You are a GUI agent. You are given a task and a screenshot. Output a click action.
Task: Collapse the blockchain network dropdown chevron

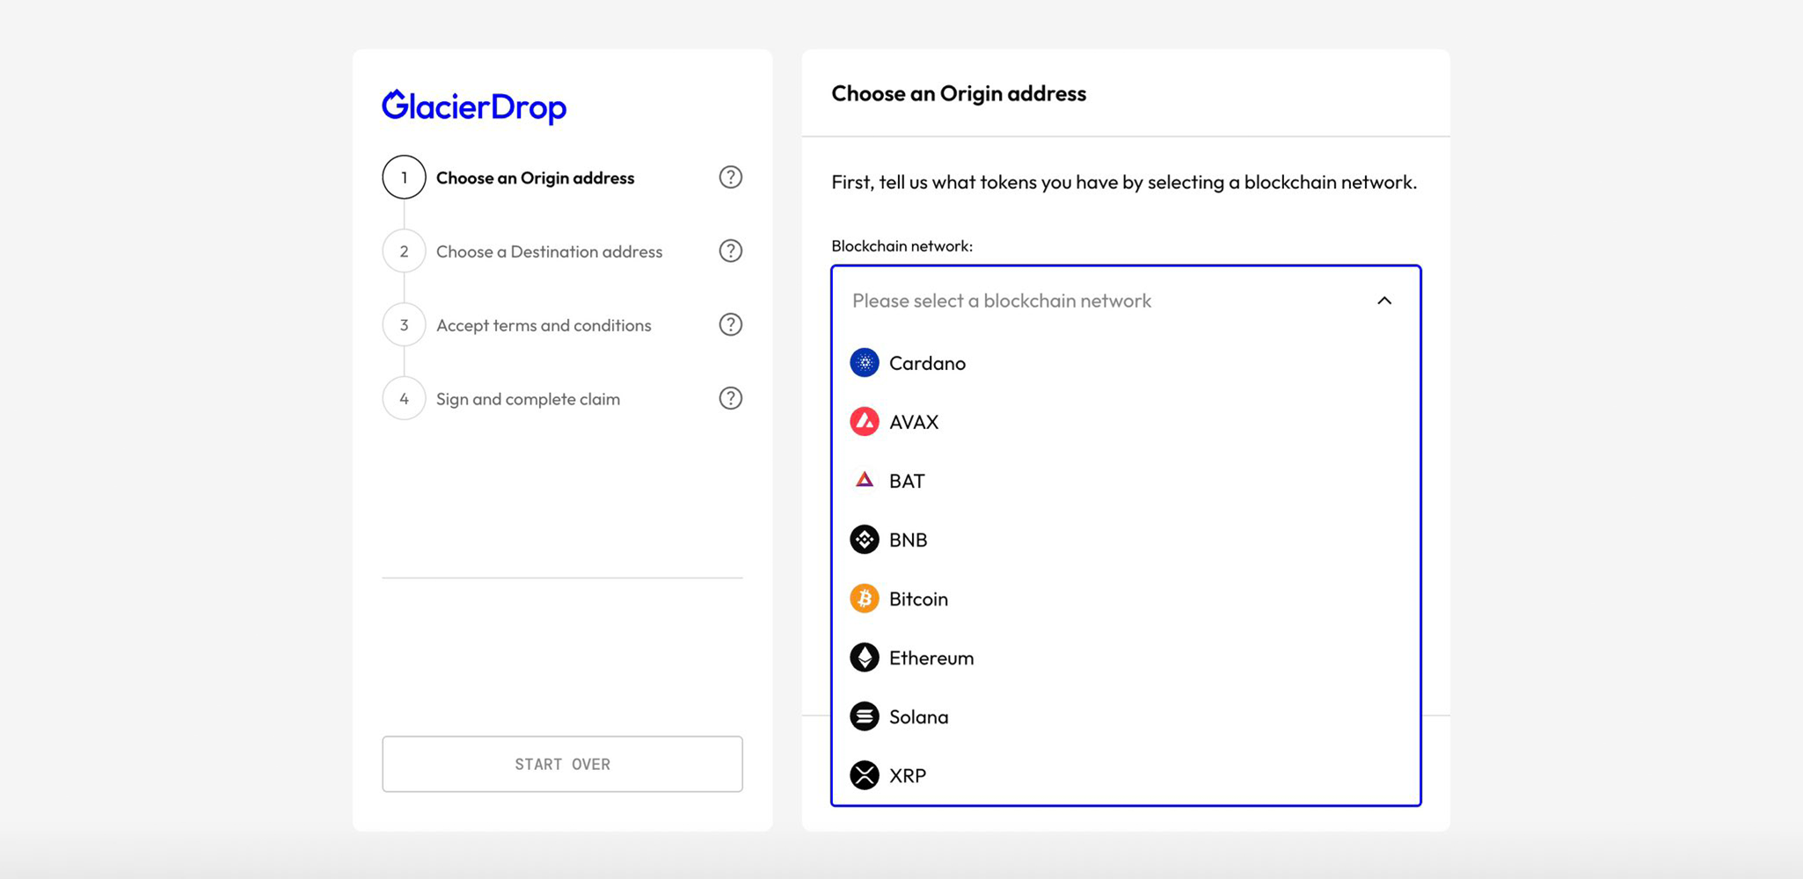(1383, 301)
